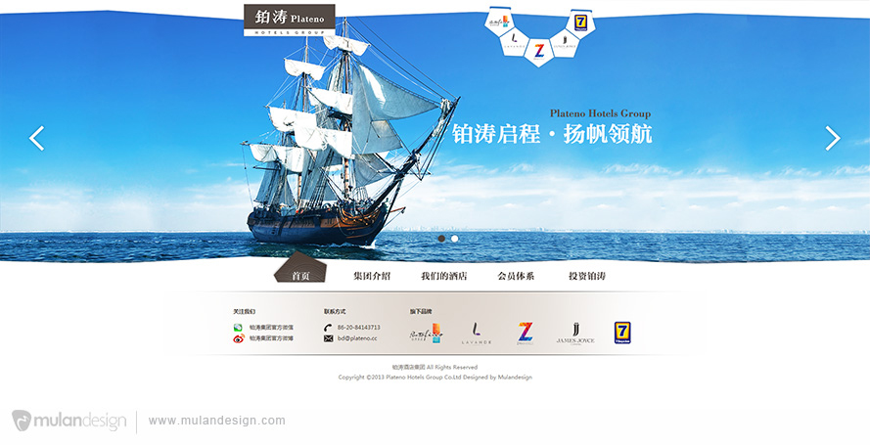The image size is (870, 445).
Task: Go to the previous banner slide arrow
Action: pos(36,138)
